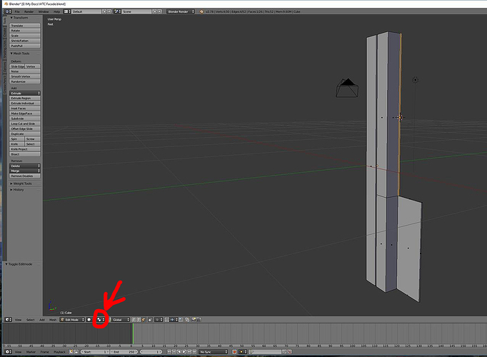Open the Render menu
The height and width of the screenshot is (357, 487).
pos(29,11)
